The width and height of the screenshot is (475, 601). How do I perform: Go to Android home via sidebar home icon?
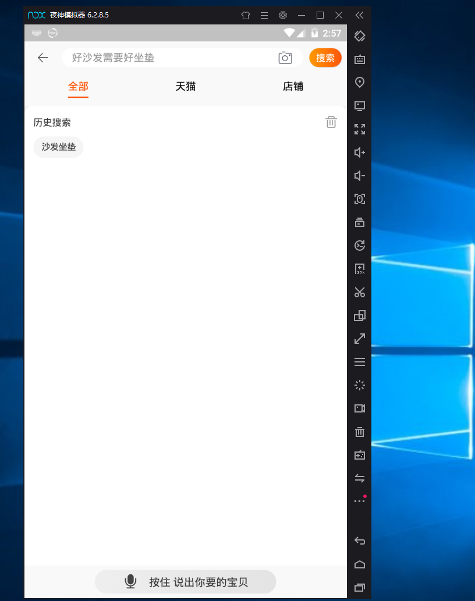click(360, 564)
